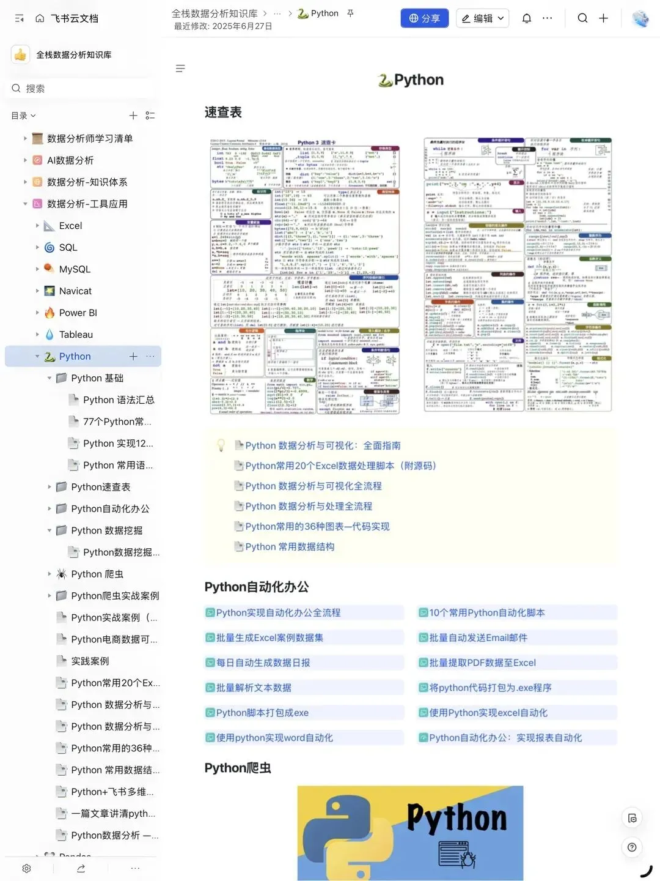Click the lightbulb callout icon
660x881 pixels.
(221, 445)
